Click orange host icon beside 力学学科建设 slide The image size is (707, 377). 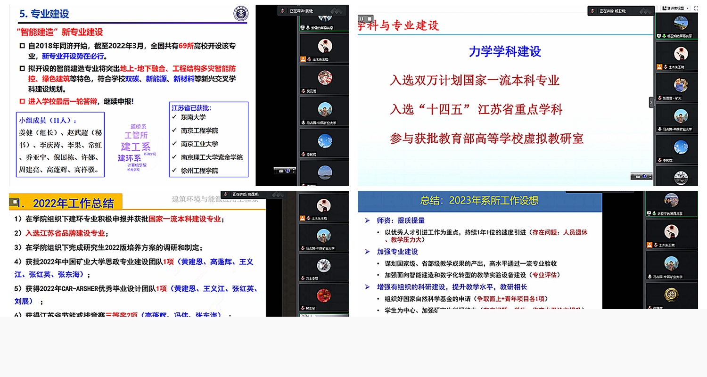(x=659, y=67)
